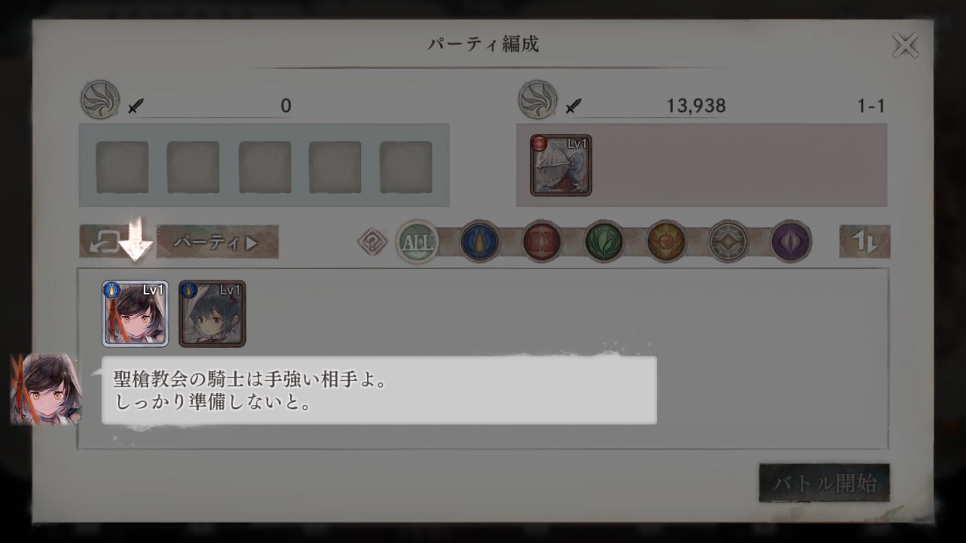The height and width of the screenshot is (543, 966).
Task: Select the blue-haired Lv1 character
Action: coord(212,314)
